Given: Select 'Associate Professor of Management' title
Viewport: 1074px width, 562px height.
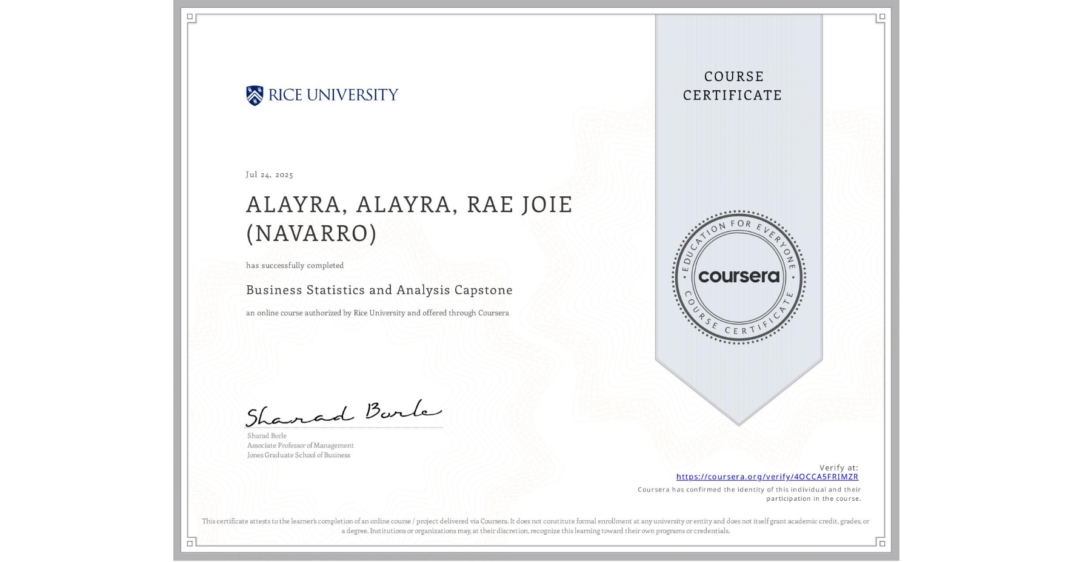Looking at the screenshot, I should 301,445.
